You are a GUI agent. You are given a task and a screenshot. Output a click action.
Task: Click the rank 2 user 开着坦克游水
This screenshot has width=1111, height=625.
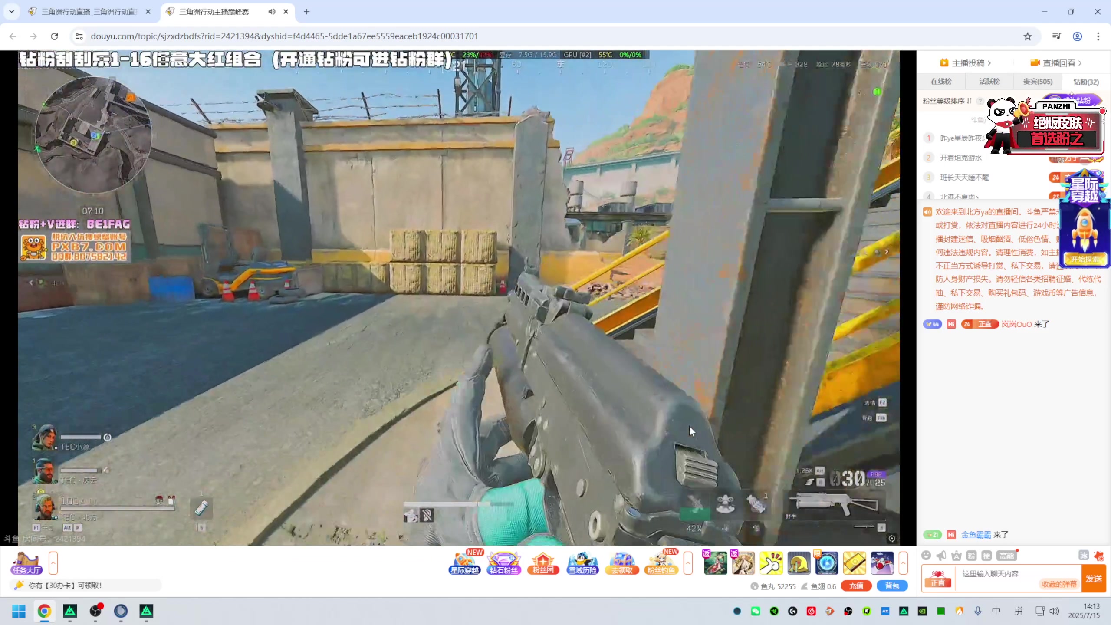tap(960, 158)
